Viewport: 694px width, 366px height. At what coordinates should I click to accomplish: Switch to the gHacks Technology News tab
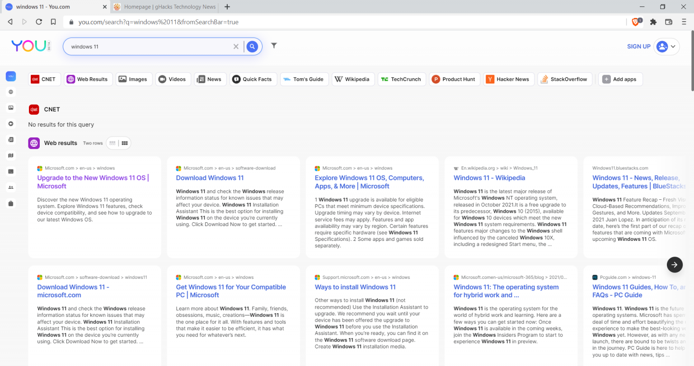(x=164, y=7)
